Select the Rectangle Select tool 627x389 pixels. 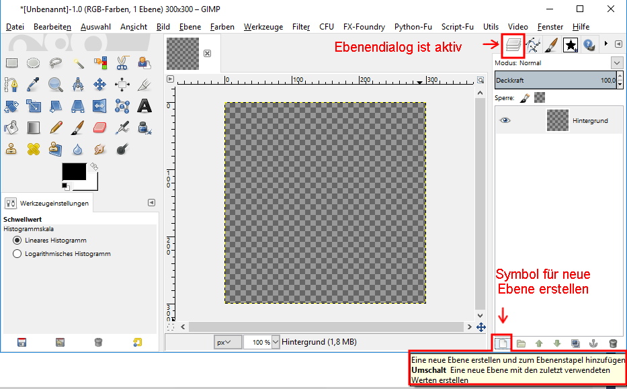point(11,62)
